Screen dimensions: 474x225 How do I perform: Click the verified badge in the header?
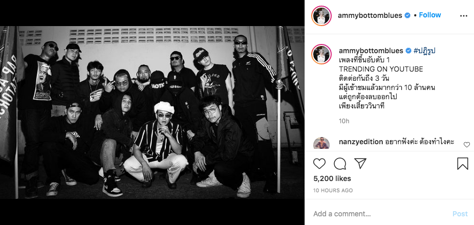[x=407, y=15]
